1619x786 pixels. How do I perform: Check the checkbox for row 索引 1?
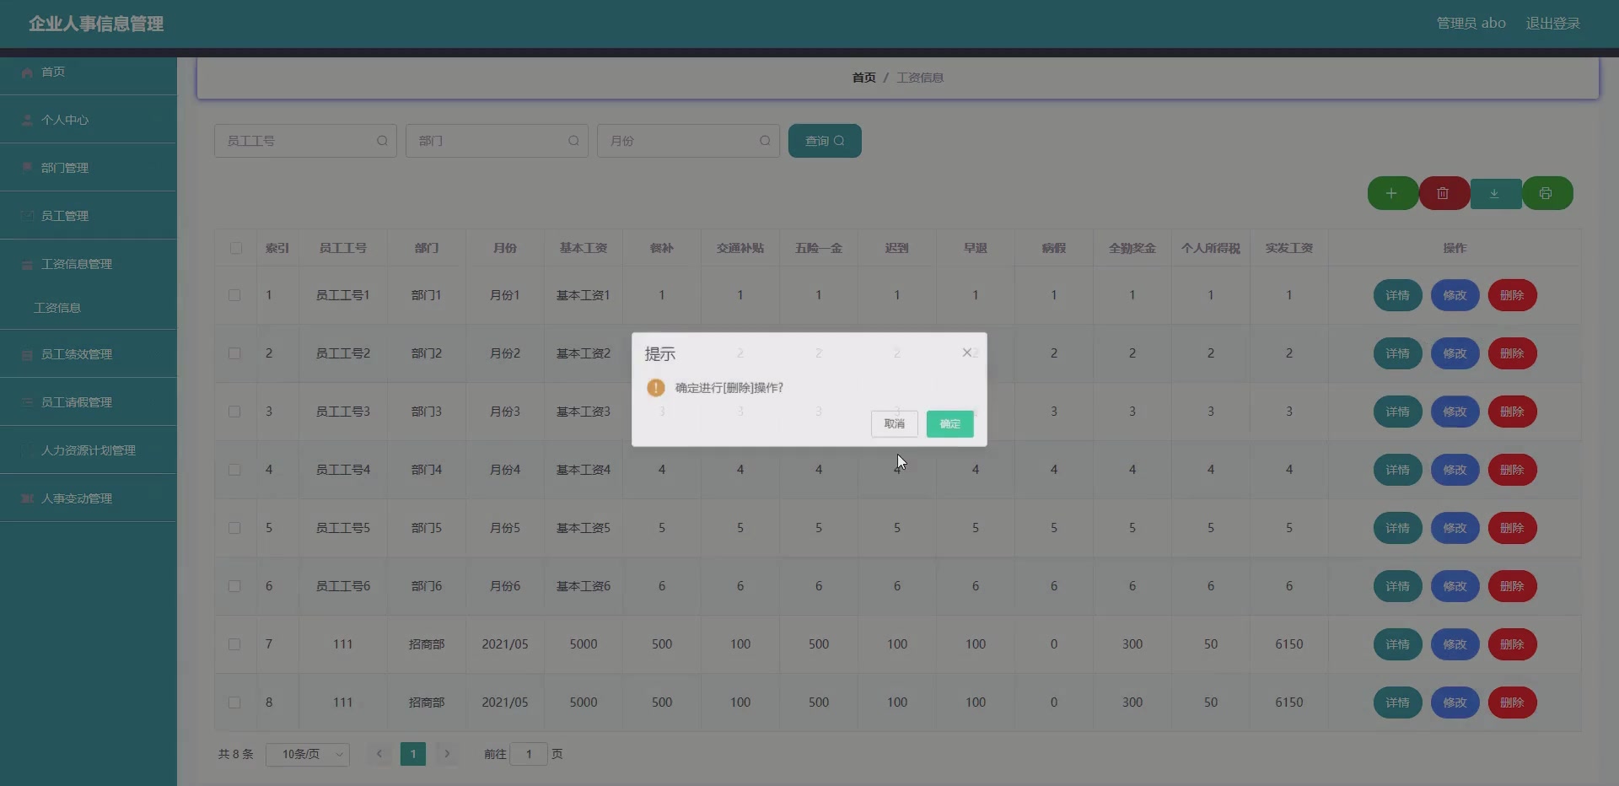234,295
